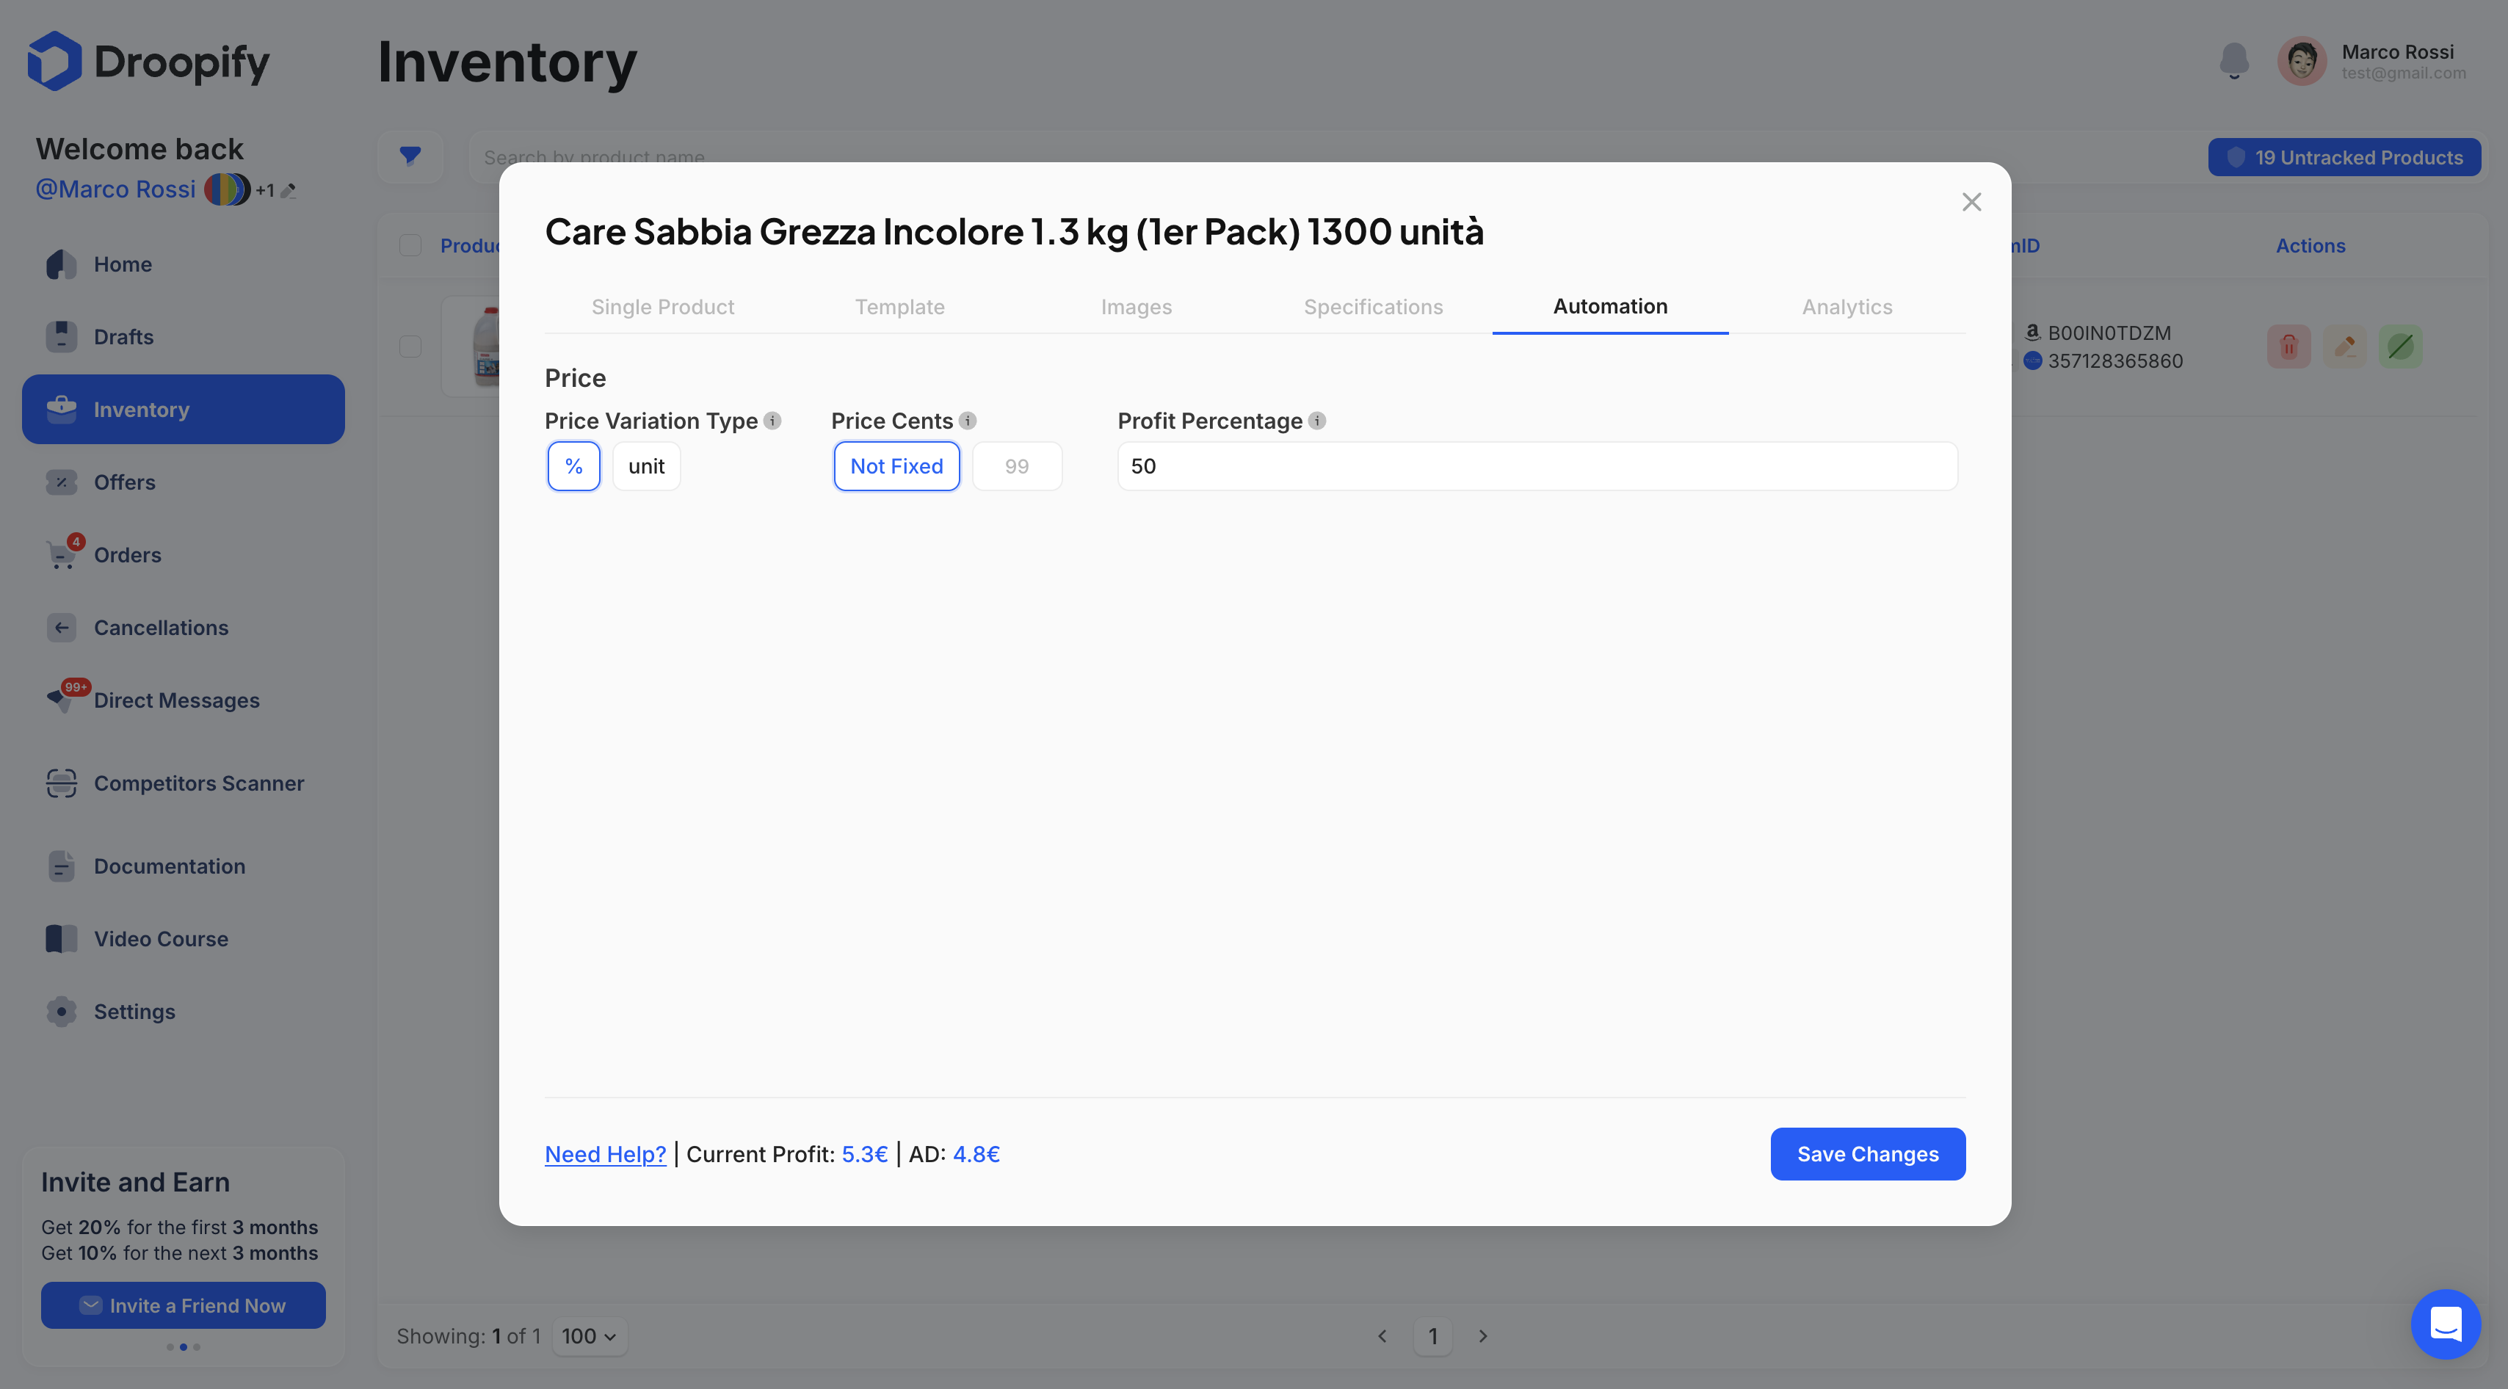This screenshot has height=1389, width=2508.
Task: Go to next page arrow
Action: (x=1483, y=1336)
